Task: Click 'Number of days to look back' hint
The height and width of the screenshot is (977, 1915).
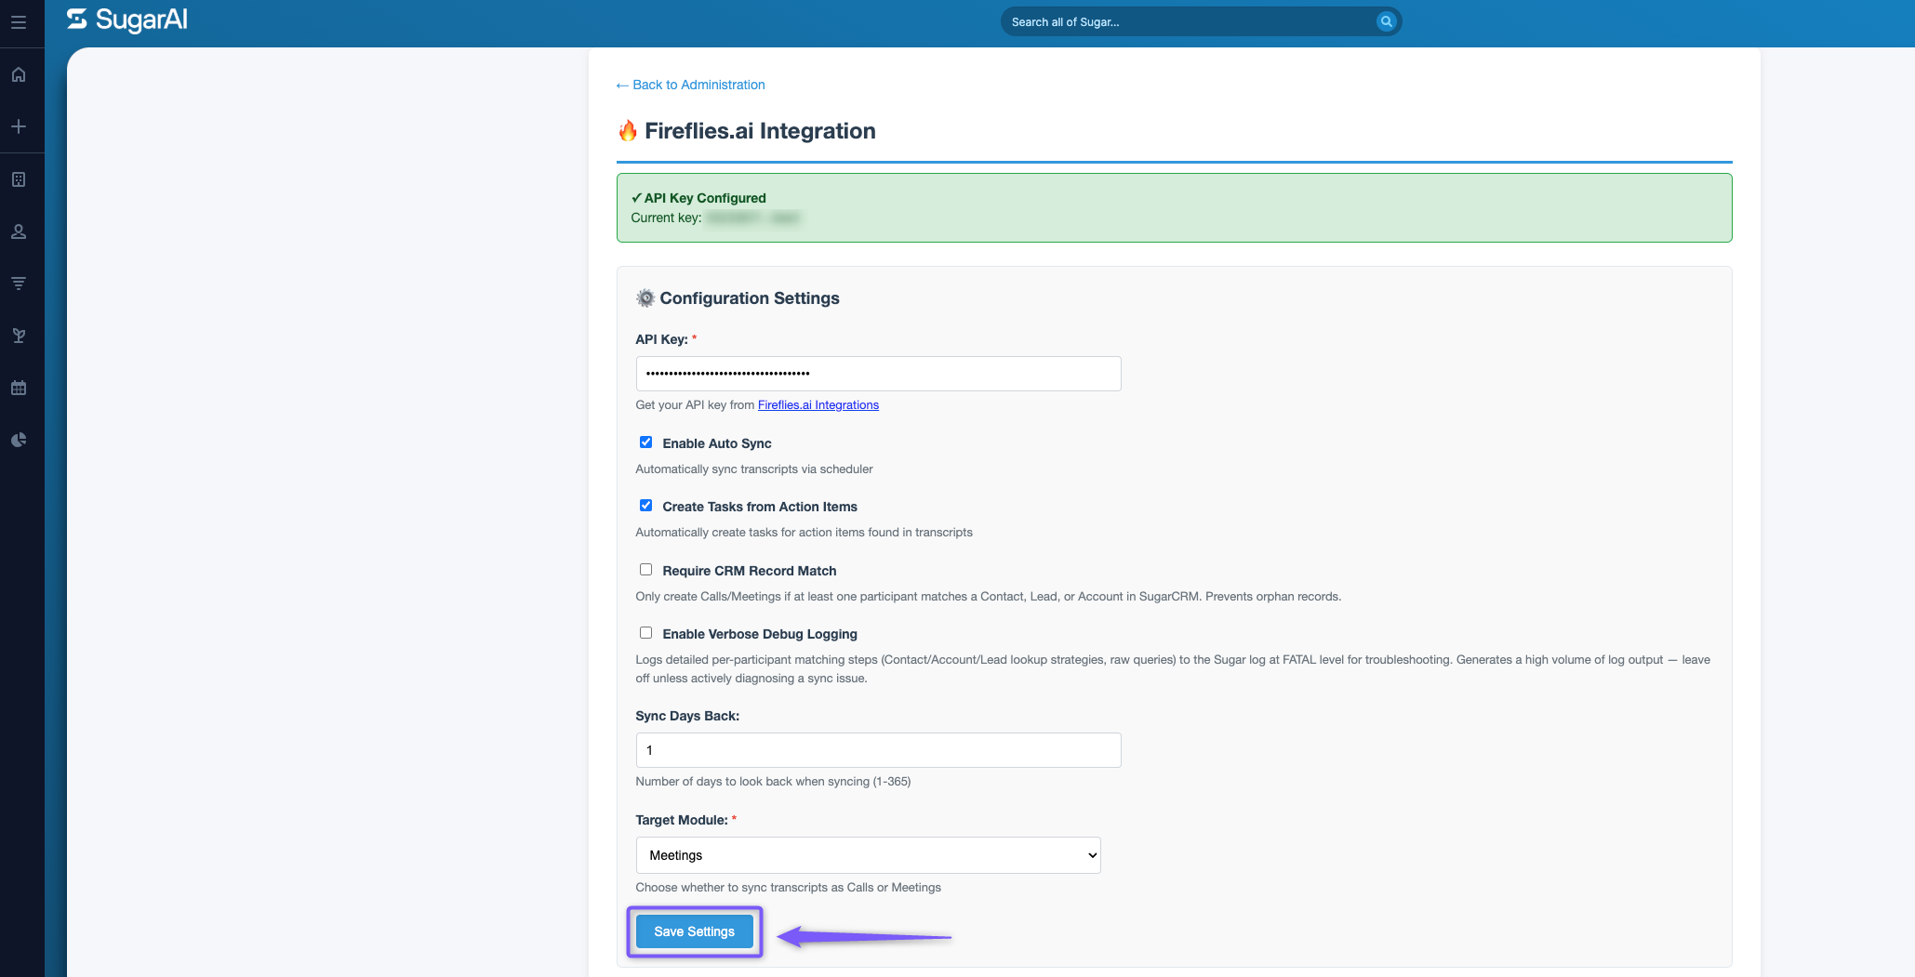Action: (773, 782)
